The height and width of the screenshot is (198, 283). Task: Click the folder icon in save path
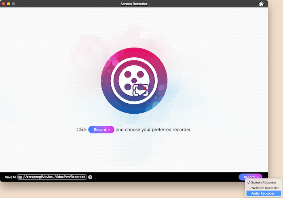pyautogui.click(x=20, y=177)
